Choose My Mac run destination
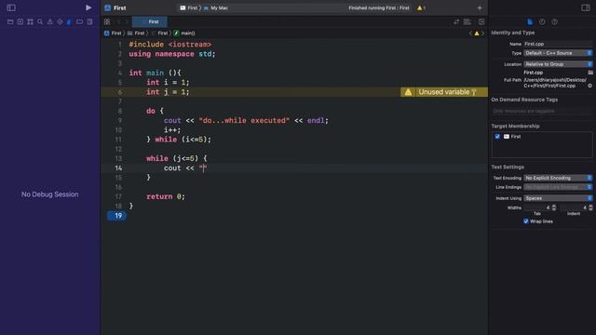Screen dimensions: 596x335 click(x=216, y=8)
